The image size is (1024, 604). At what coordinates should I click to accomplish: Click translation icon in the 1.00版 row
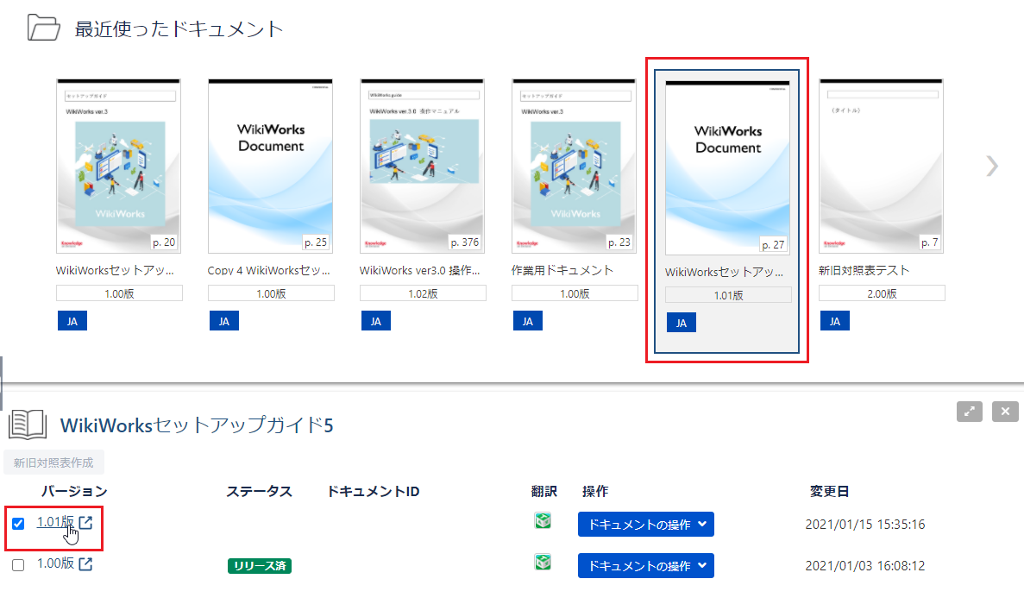point(543,563)
